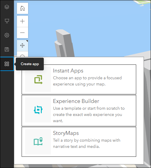Click the Save disk icon

tap(7, 49)
